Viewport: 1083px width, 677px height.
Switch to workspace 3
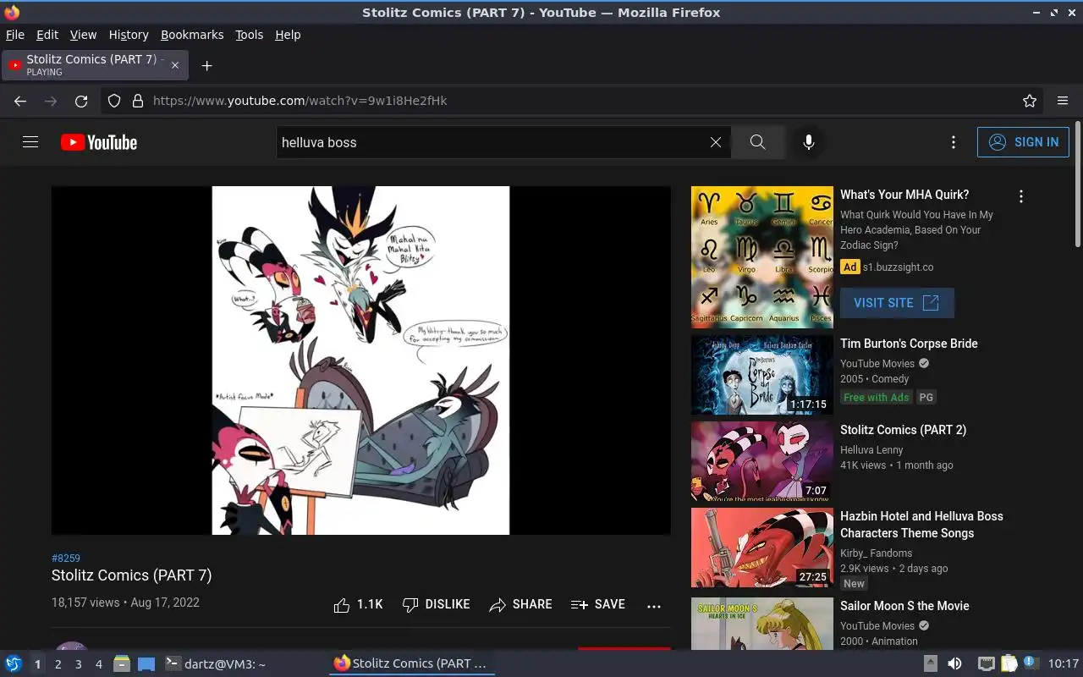[x=78, y=664]
